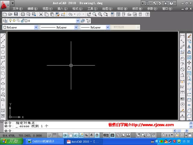Choose the Rotate modify tool

189,68
